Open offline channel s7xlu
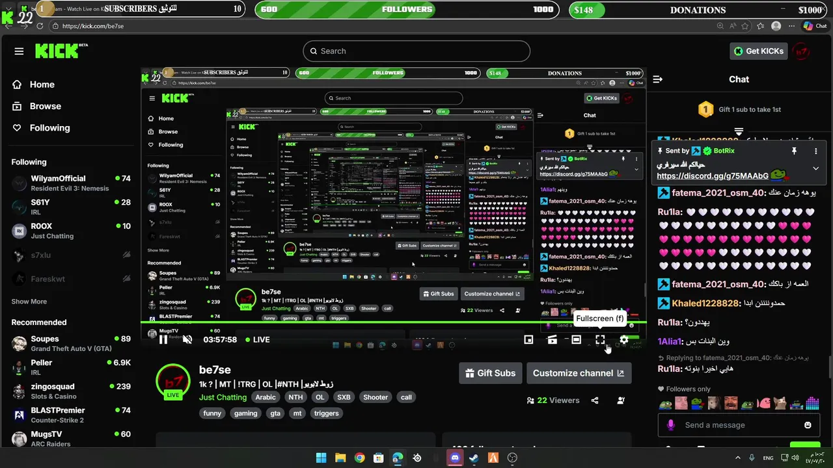 (x=71, y=255)
